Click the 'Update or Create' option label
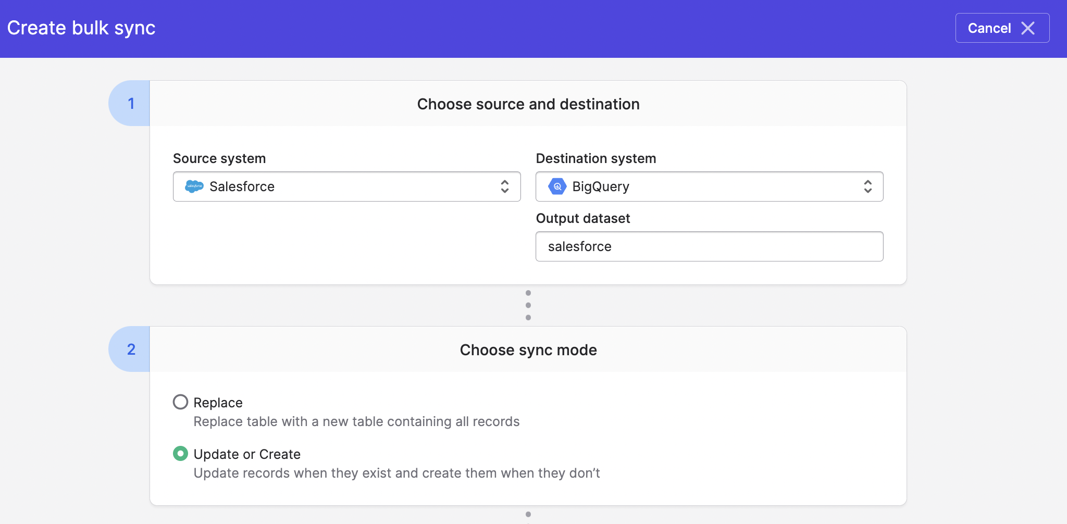Screen dimensions: 1067x524 [247, 454]
